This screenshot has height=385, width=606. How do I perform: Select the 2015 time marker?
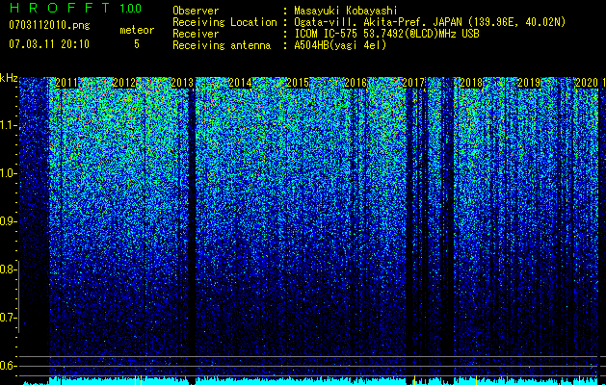point(298,83)
